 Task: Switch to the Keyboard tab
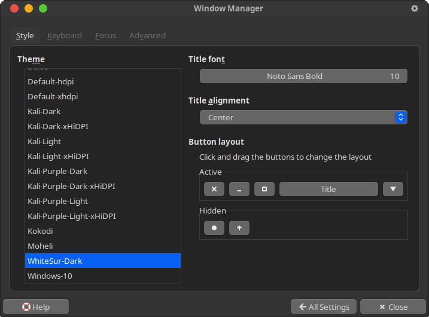[x=65, y=35]
